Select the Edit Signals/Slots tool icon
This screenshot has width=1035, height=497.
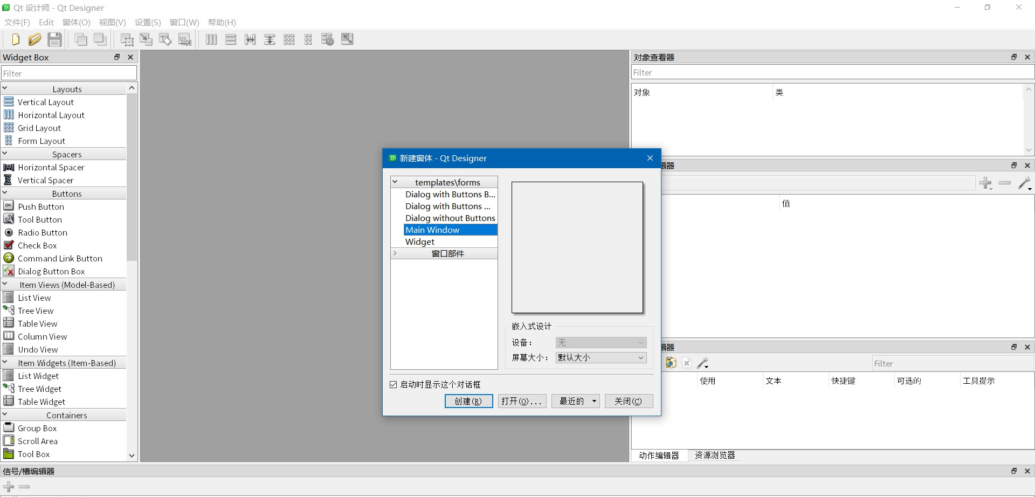point(146,39)
